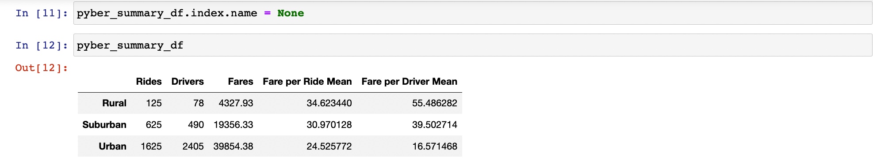
Task: Click the value 34.623440
Action: pyautogui.click(x=329, y=103)
